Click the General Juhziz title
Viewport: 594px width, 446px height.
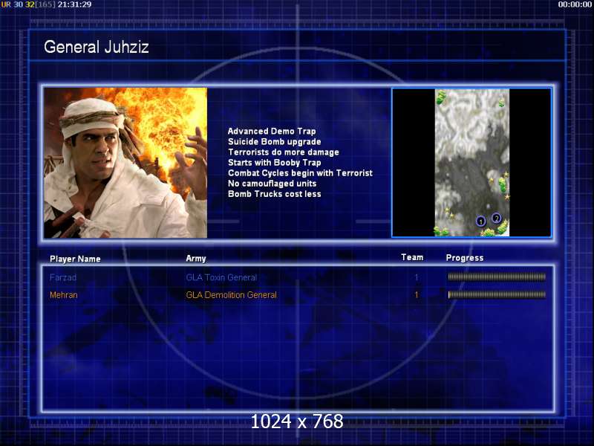(x=97, y=47)
